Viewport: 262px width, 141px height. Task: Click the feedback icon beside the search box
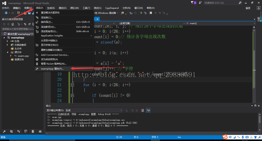coord(200,3)
